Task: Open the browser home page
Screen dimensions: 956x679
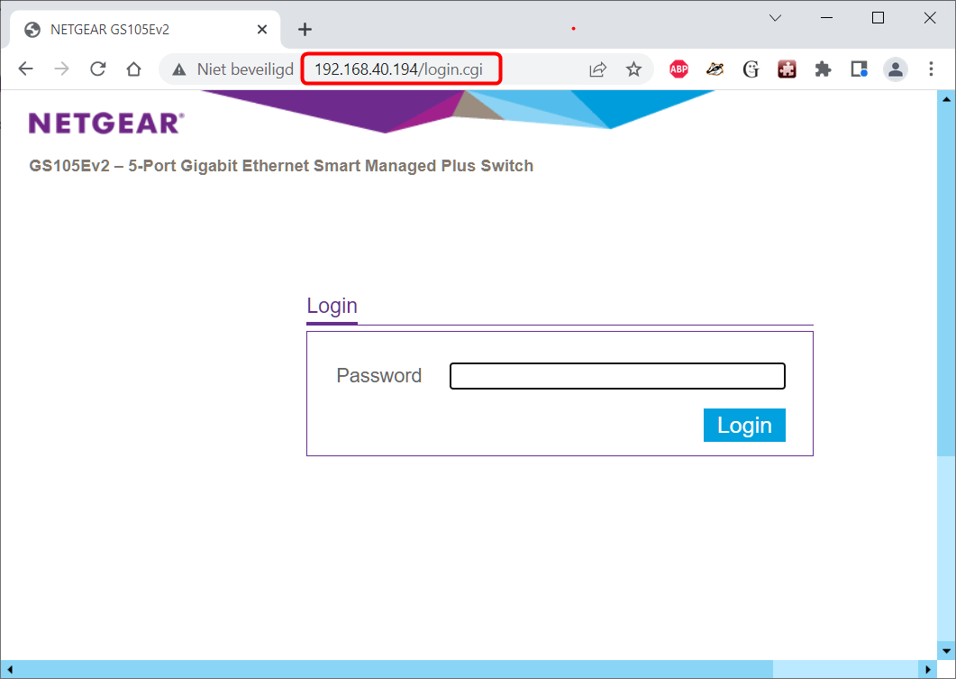Action: pyautogui.click(x=133, y=69)
